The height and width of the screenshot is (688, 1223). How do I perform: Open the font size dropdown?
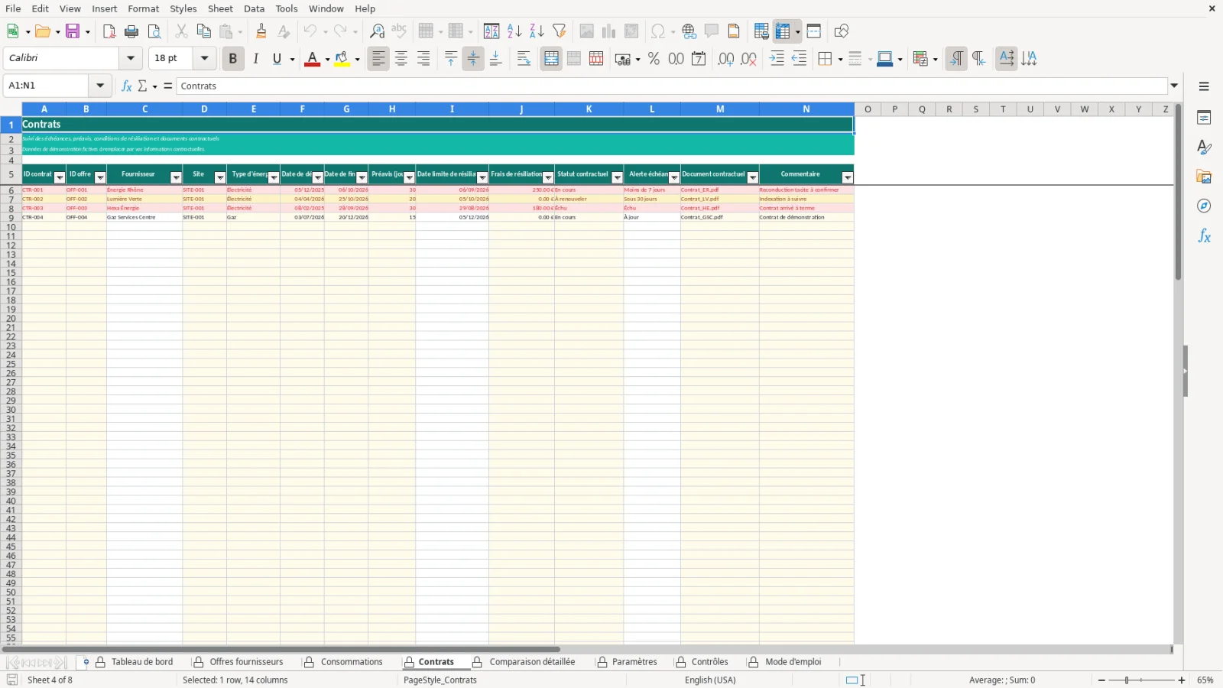tap(204, 58)
